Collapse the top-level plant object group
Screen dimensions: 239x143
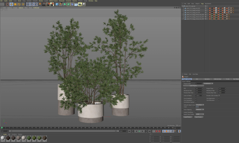(182, 6)
